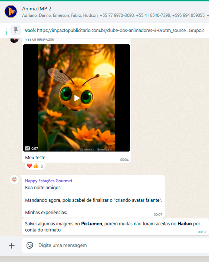Click the pin icon on pinned message
The width and height of the screenshot is (209, 263).
point(16,30)
